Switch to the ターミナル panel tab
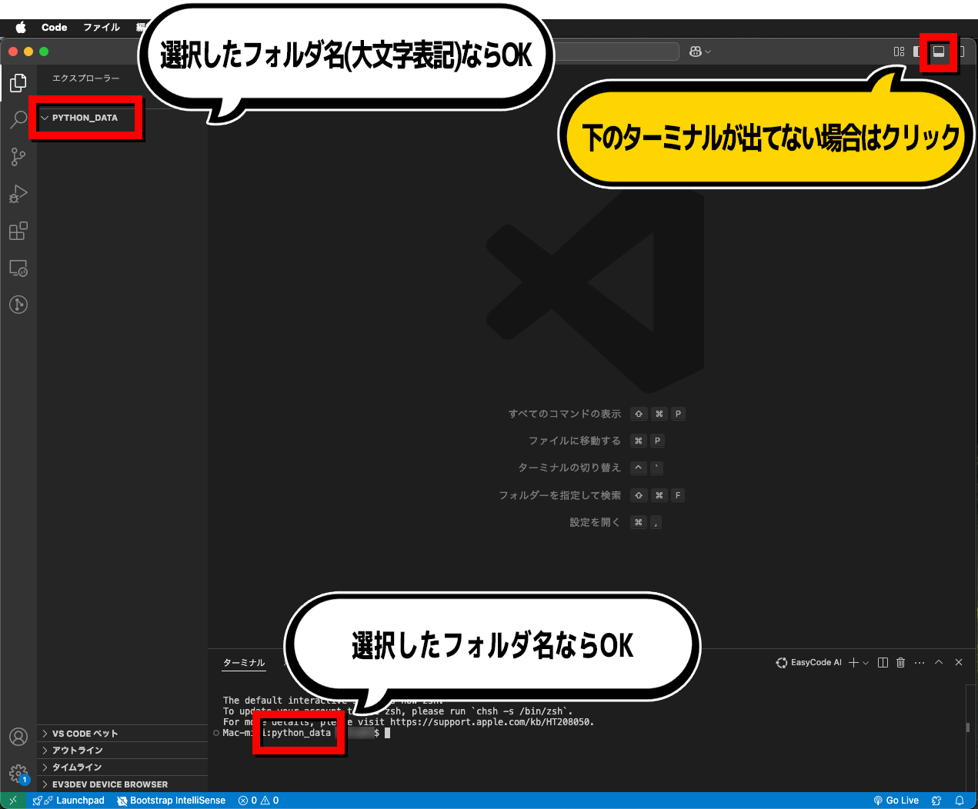The height and width of the screenshot is (809, 978). click(244, 663)
